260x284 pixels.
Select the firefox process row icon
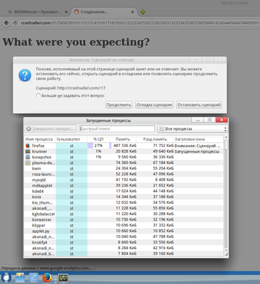point(28,146)
